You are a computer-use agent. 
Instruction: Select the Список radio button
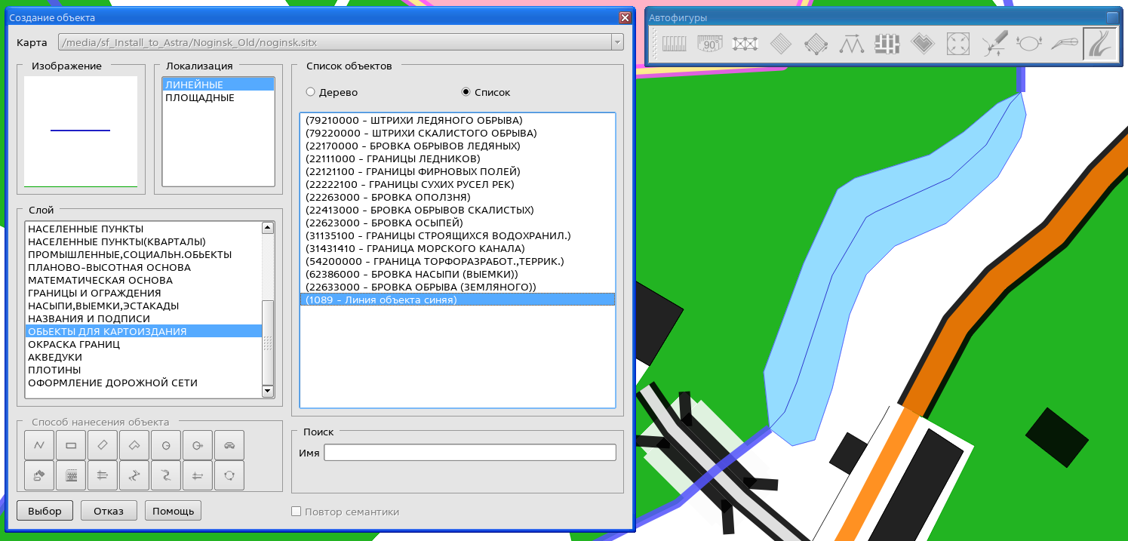(x=466, y=92)
